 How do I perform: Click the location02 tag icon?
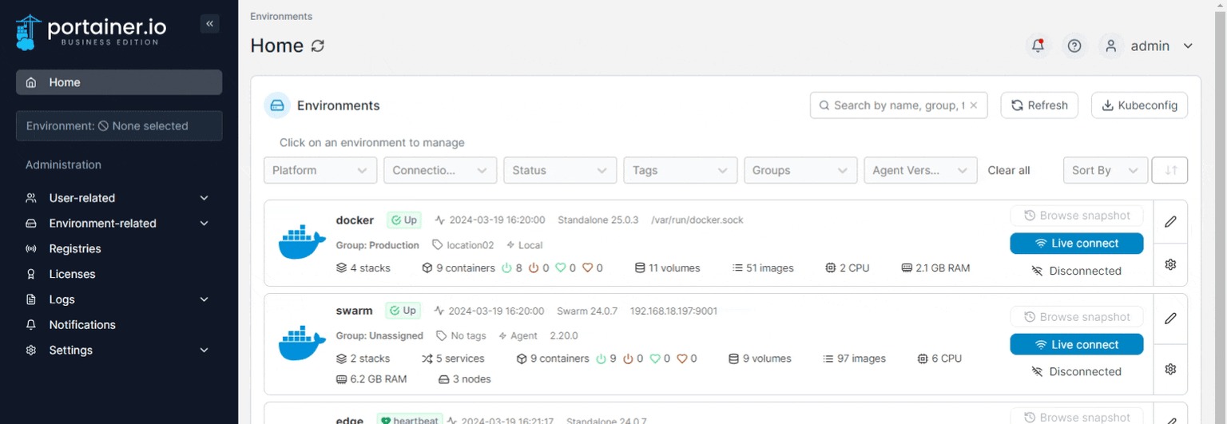[437, 245]
